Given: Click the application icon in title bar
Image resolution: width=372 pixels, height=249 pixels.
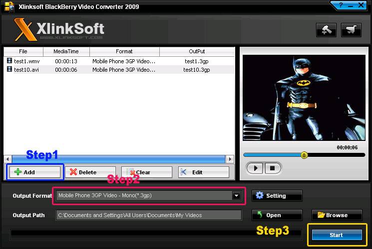Looking at the screenshot, I should tap(9, 6).
